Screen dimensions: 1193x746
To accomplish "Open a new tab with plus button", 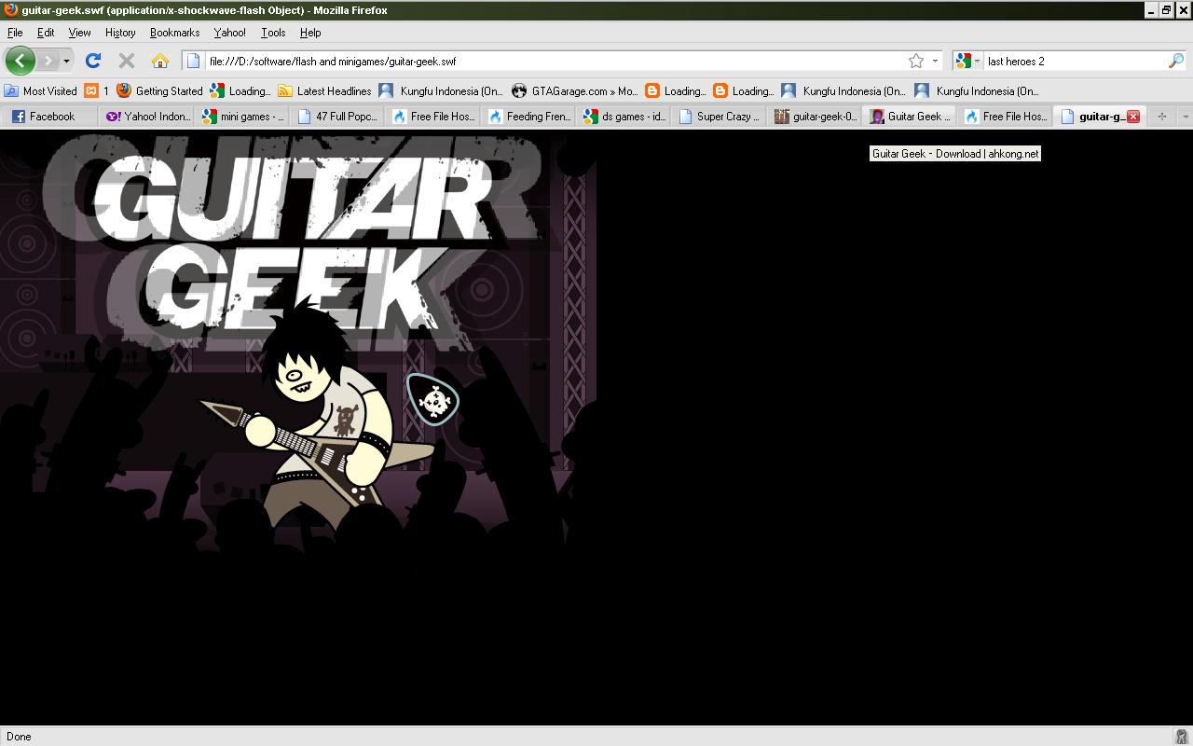I will coord(1161,117).
